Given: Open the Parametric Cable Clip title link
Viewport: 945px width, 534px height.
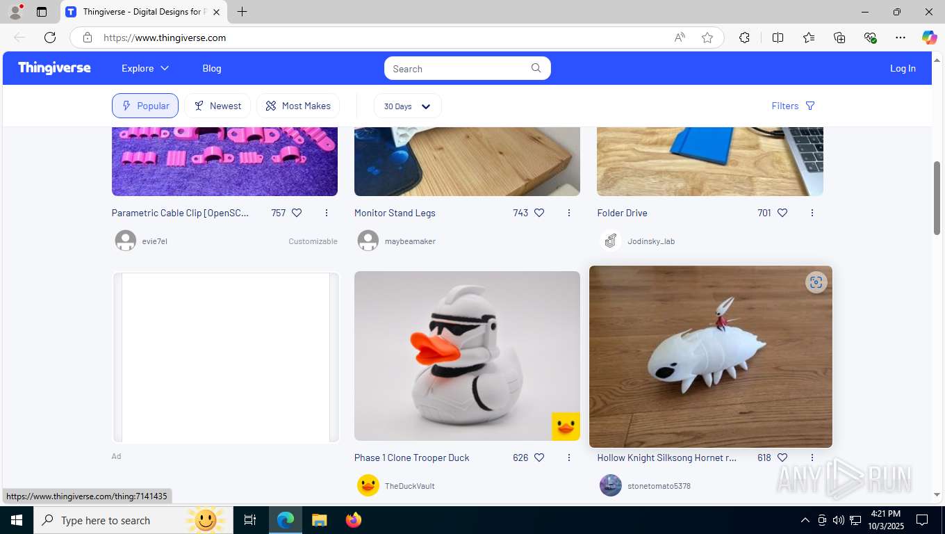Looking at the screenshot, I should point(180,213).
